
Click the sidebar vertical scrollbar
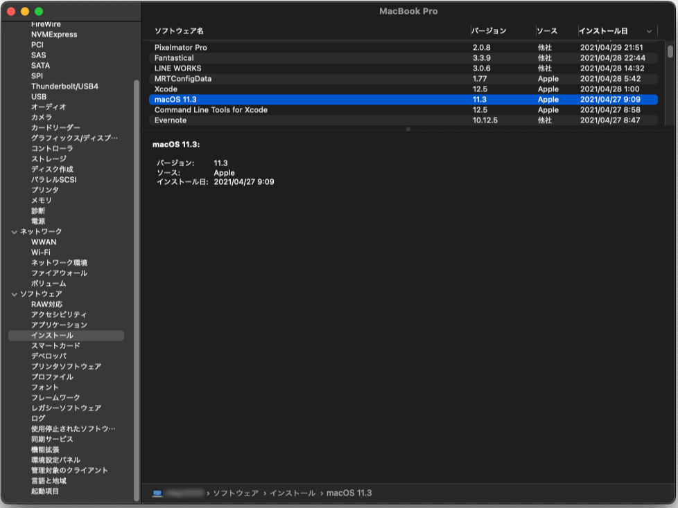point(137,291)
